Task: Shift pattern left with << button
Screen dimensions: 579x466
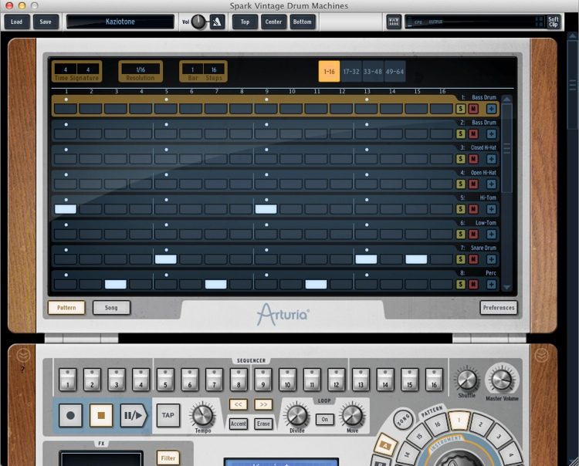Action: click(x=239, y=404)
